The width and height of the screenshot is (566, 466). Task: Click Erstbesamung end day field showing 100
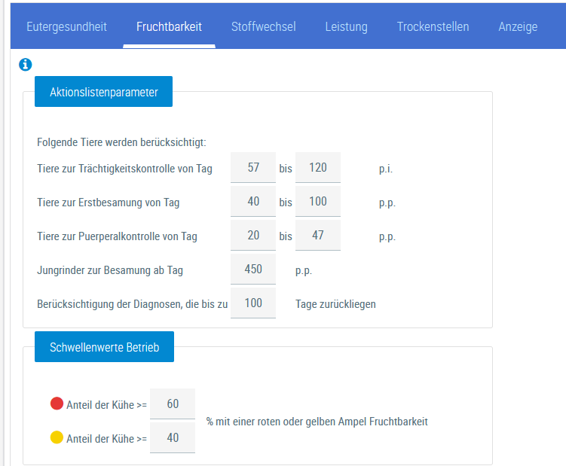318,202
